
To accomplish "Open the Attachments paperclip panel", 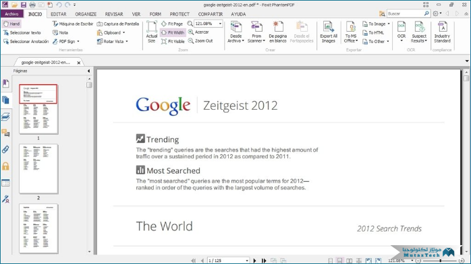I will coord(5,150).
